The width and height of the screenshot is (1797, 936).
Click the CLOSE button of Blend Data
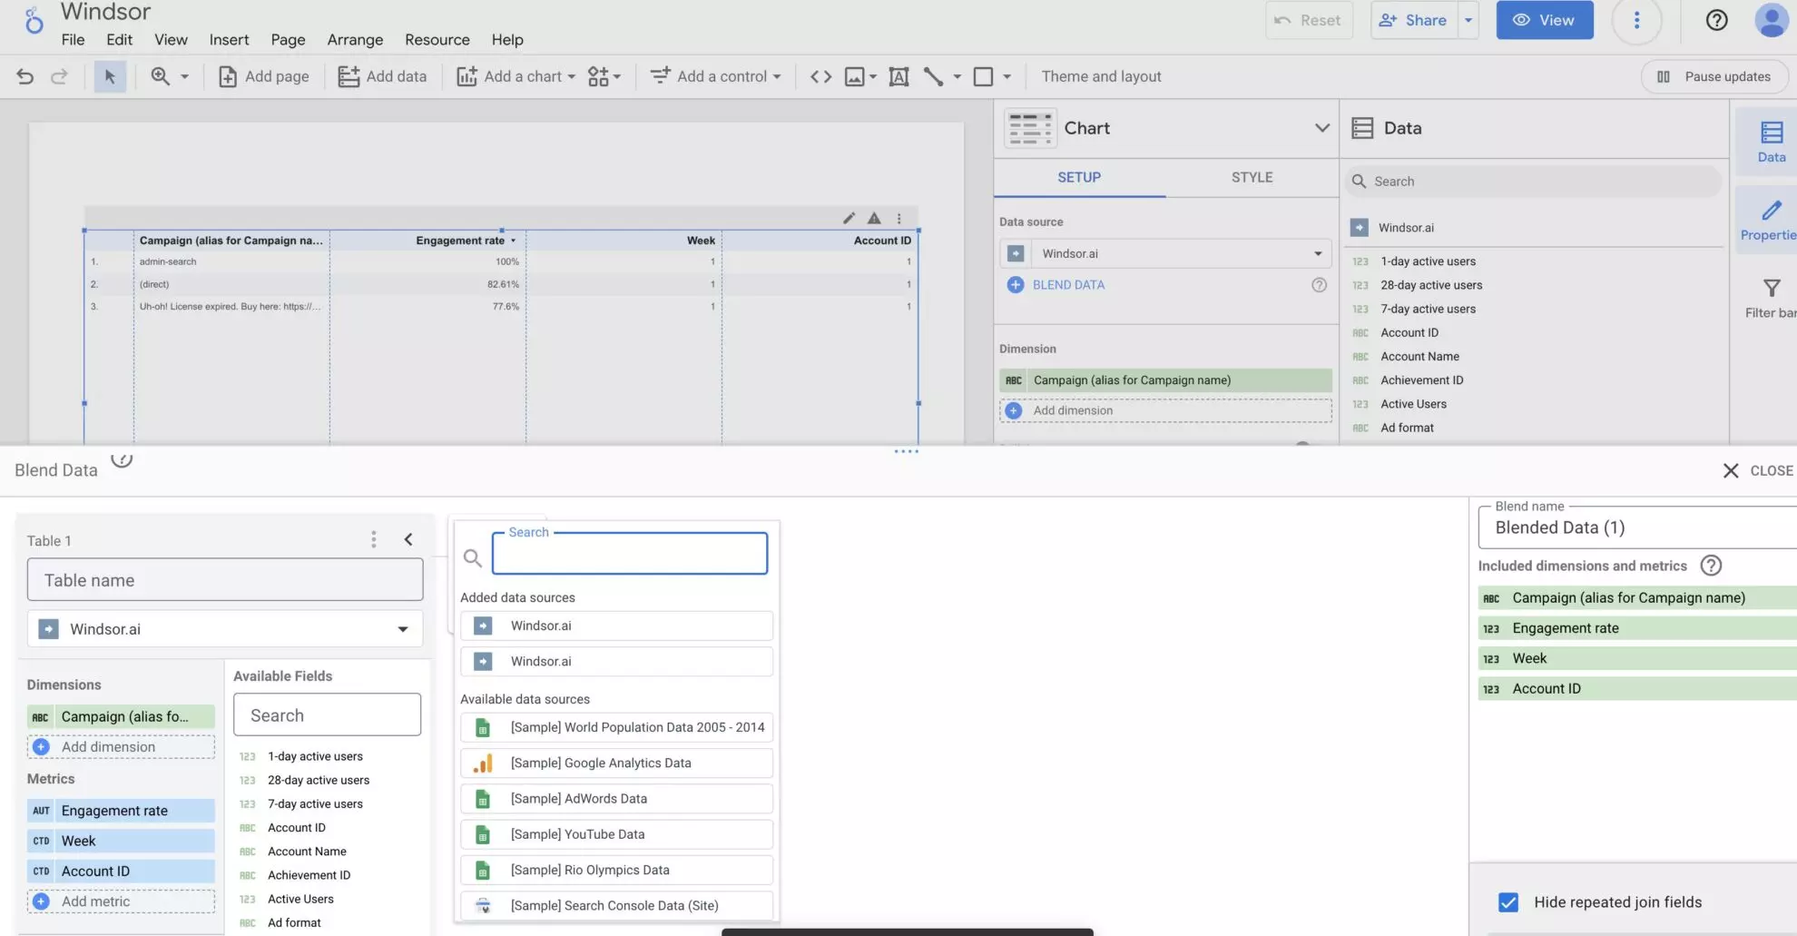tap(1758, 470)
